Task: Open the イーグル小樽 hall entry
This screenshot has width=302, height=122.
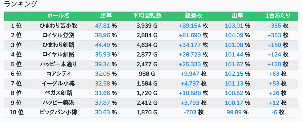Action: tap(58, 83)
